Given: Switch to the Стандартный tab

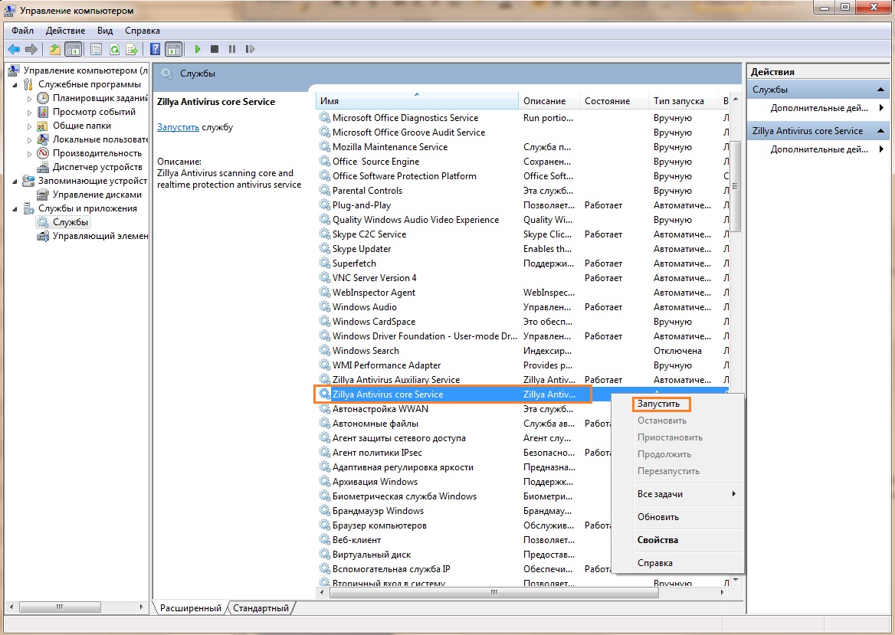Looking at the screenshot, I should tap(261, 608).
